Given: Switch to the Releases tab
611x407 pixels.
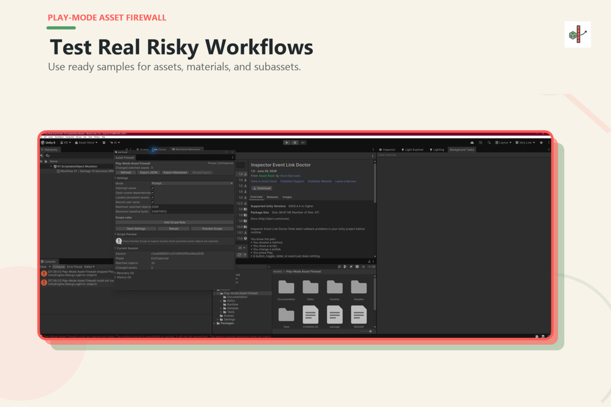Looking at the screenshot, I should pos(272,197).
